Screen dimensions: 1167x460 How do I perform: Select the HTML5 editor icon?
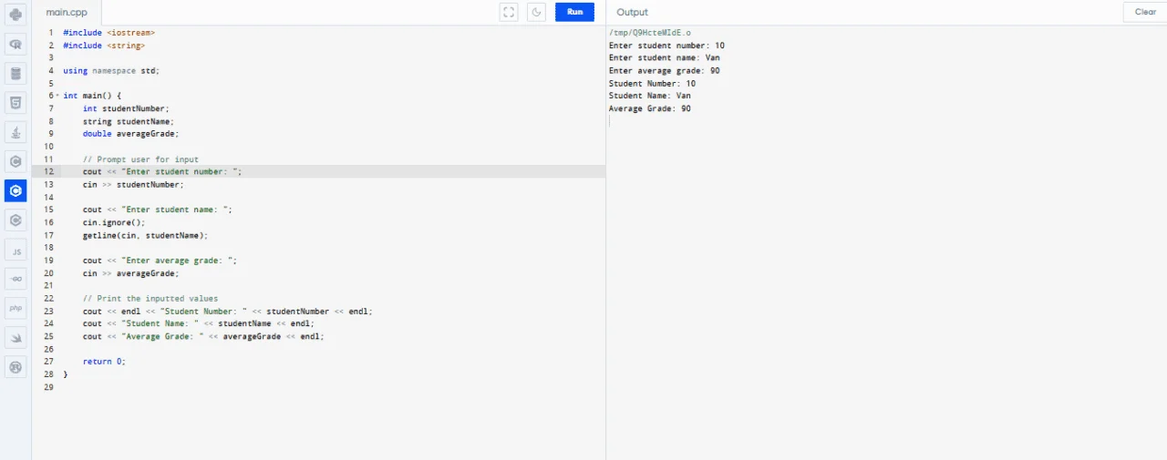pyautogui.click(x=15, y=102)
